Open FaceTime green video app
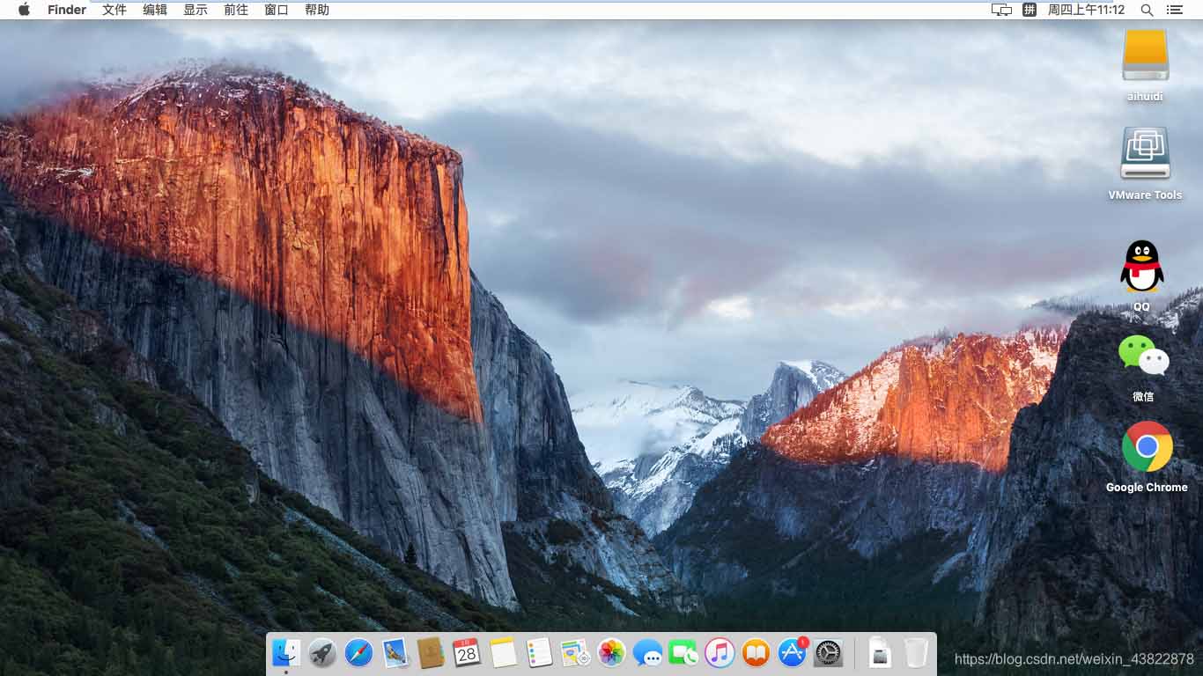 point(683,653)
